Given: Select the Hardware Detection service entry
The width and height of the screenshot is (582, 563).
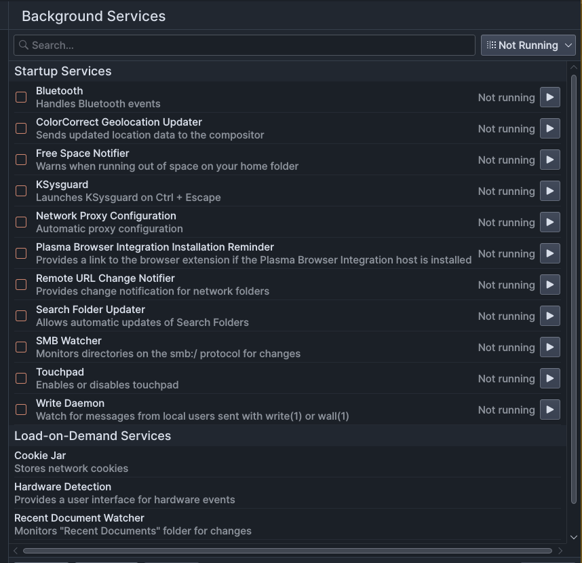Looking at the screenshot, I should (x=288, y=493).
